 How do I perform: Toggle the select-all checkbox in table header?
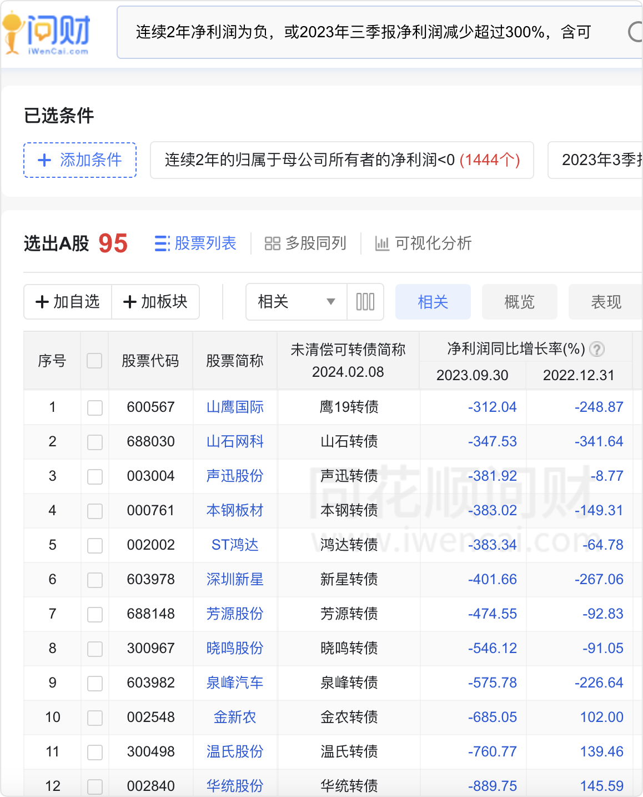[94, 361]
